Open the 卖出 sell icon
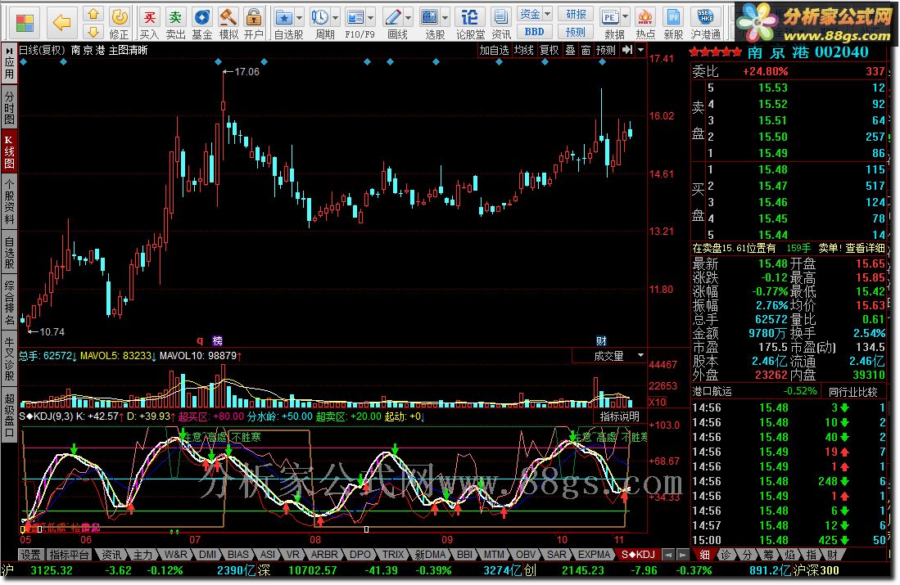The width and height of the screenshot is (900, 585). pyautogui.click(x=175, y=24)
